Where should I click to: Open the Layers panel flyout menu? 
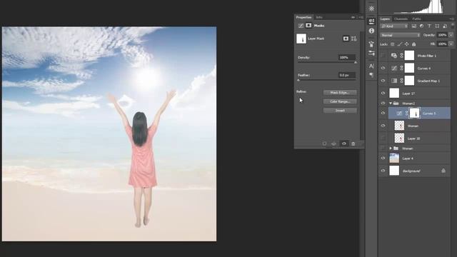pos(452,19)
